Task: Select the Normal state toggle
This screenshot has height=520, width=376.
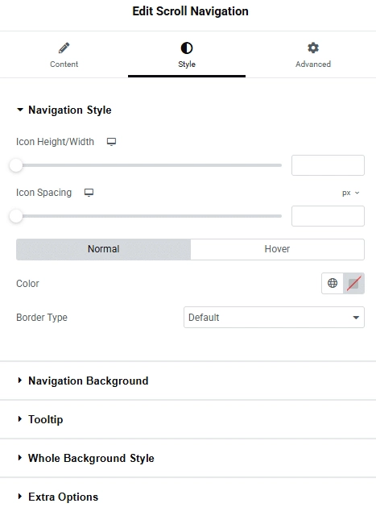Action: pos(103,249)
